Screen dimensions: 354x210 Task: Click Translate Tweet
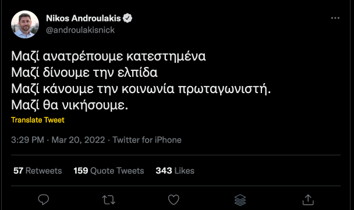(38, 120)
